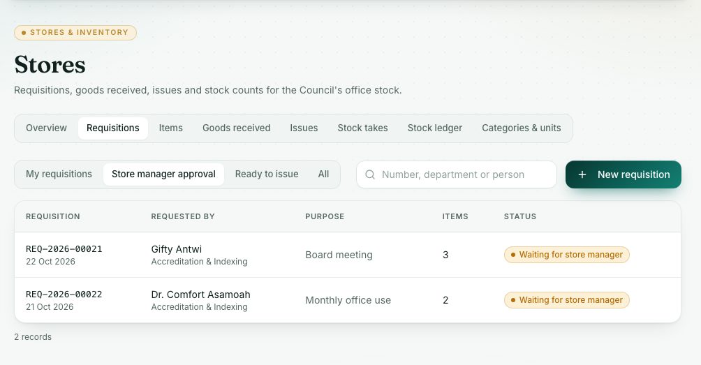
Task: Click the 21 Oct 2026 date
Action: click(50, 307)
